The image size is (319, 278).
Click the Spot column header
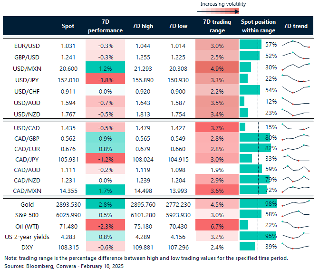tap(68, 26)
